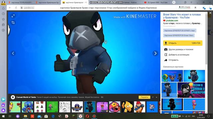Open the Windows notification center

coord(209,116)
